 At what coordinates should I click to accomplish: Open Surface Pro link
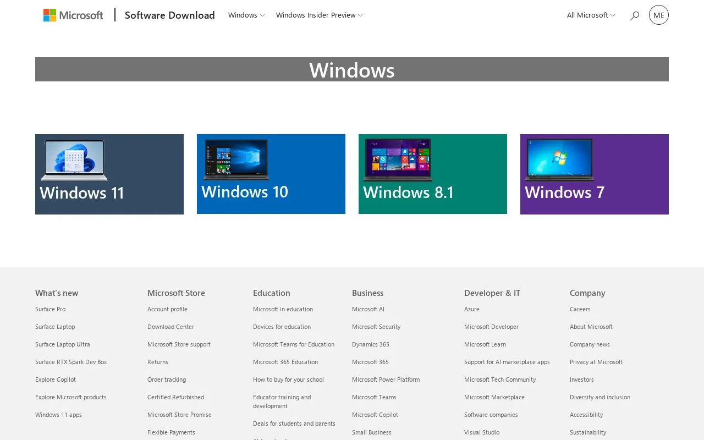pyautogui.click(x=50, y=309)
